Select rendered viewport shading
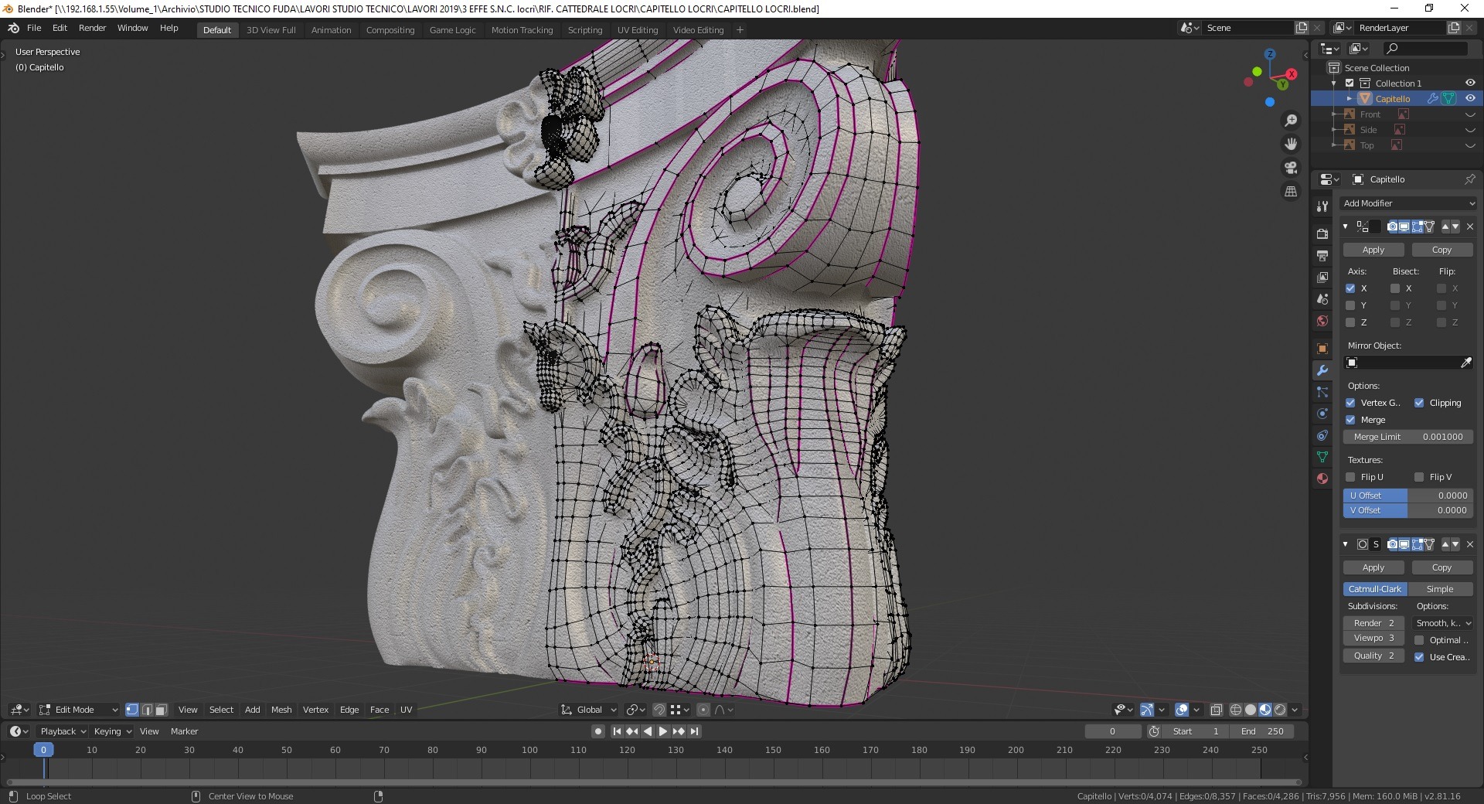The image size is (1484, 804). click(1280, 710)
